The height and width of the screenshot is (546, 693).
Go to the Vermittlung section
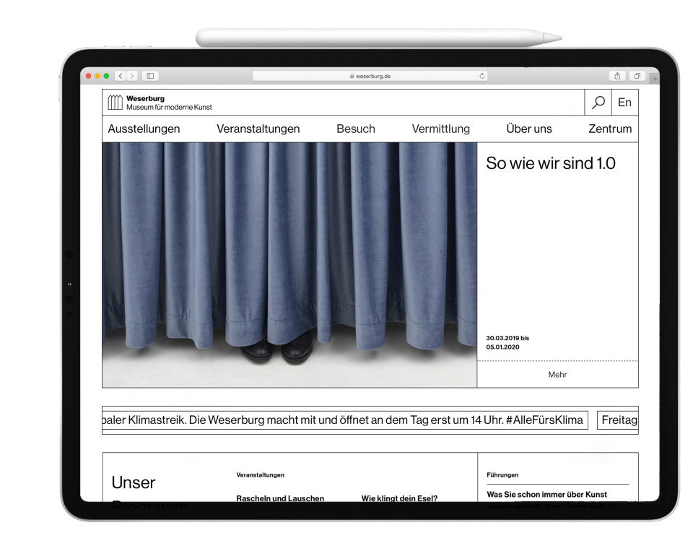click(440, 129)
